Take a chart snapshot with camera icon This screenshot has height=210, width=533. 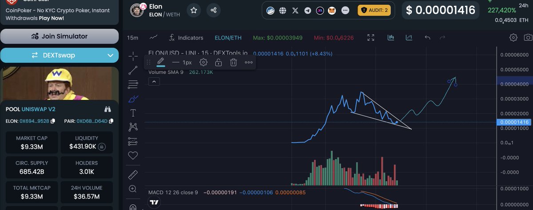click(528, 37)
